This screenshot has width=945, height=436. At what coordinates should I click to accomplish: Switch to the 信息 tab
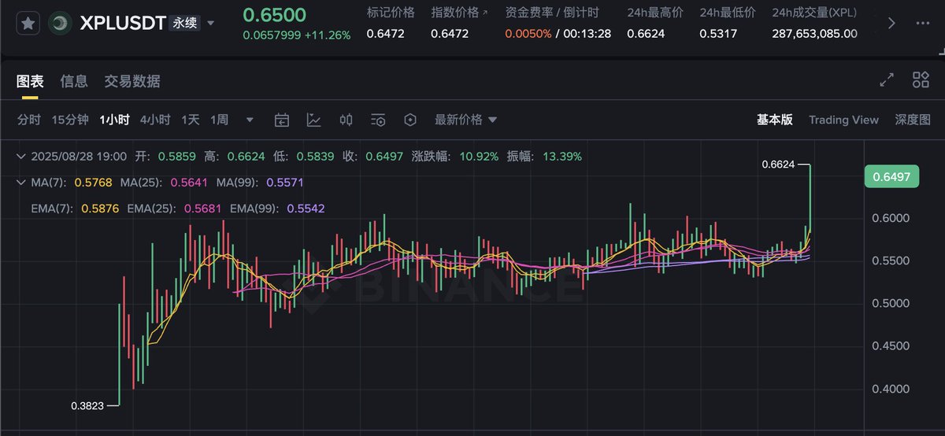pos(74,81)
